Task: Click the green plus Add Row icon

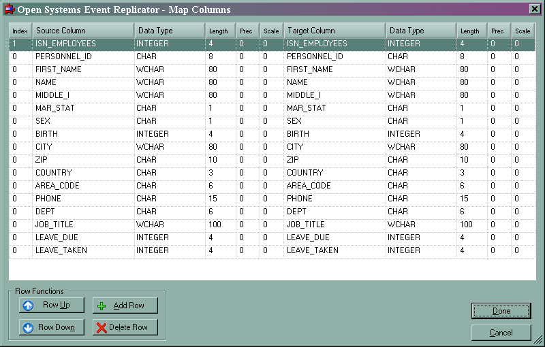Action: (102, 305)
